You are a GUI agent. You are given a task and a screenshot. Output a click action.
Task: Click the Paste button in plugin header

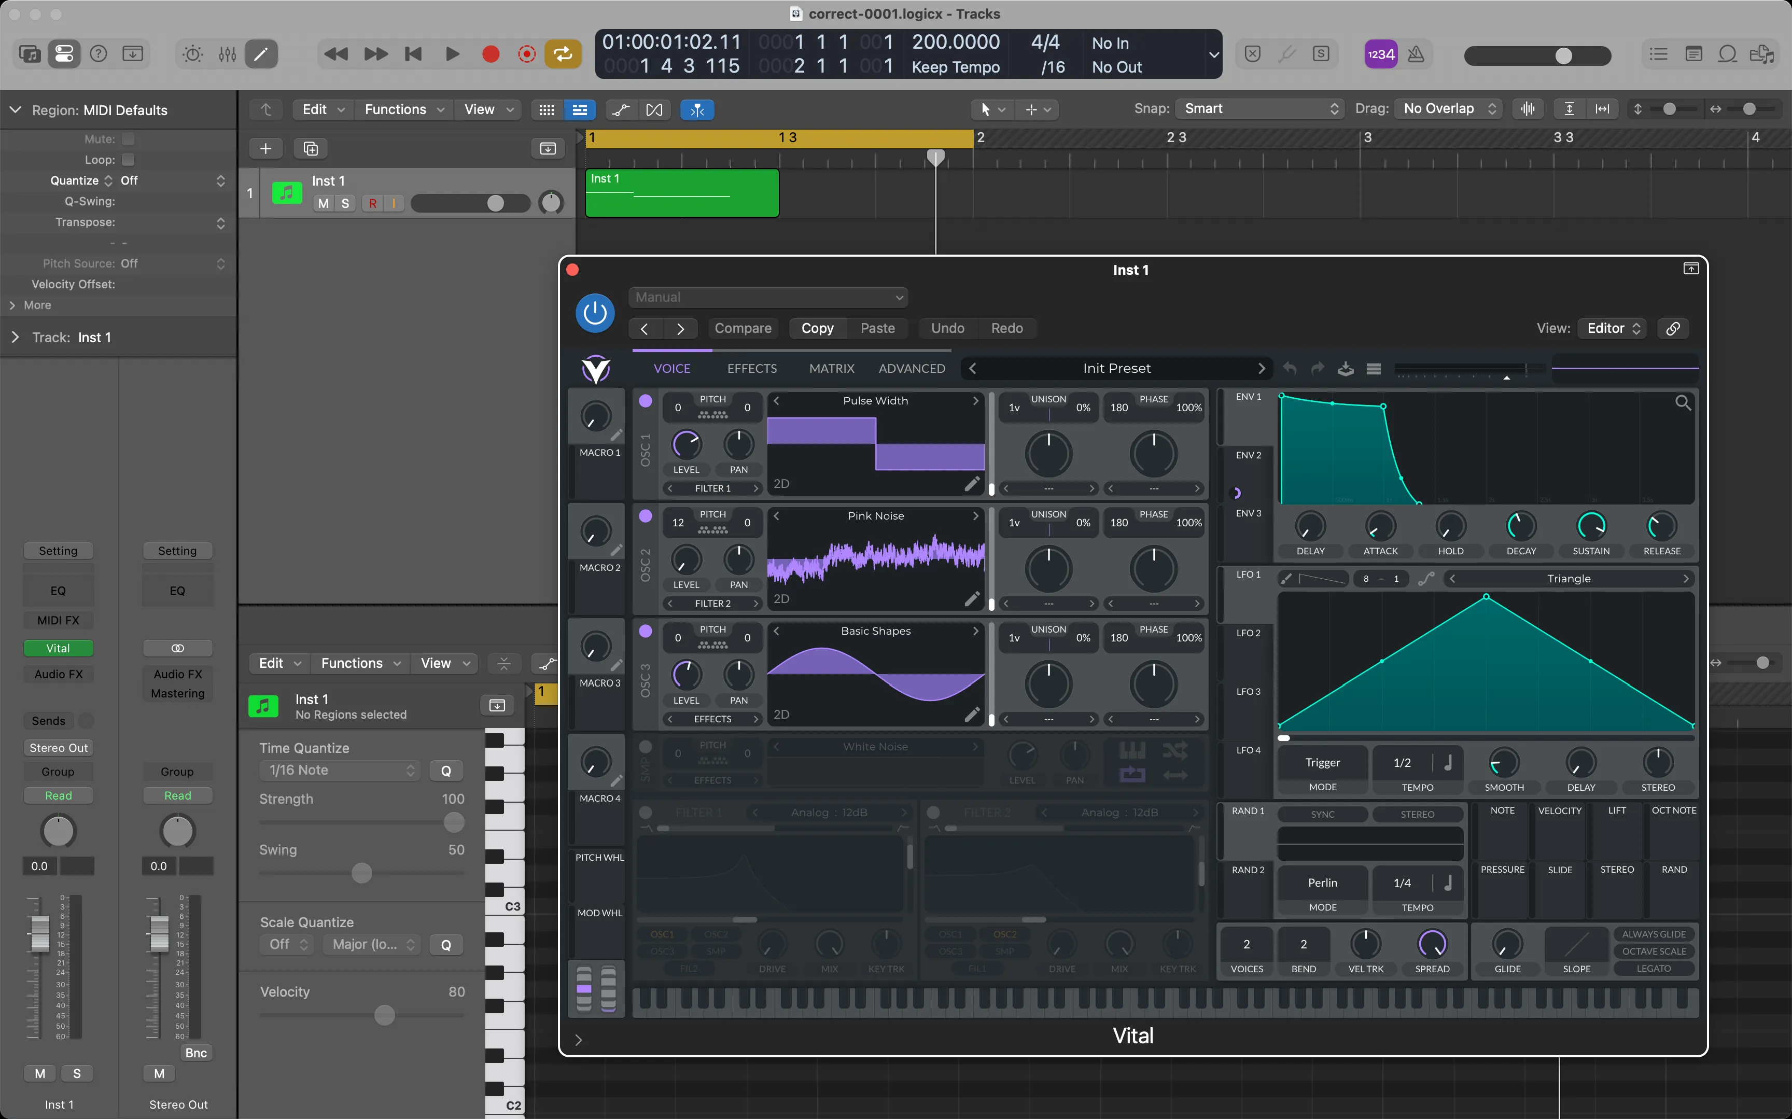[877, 329]
